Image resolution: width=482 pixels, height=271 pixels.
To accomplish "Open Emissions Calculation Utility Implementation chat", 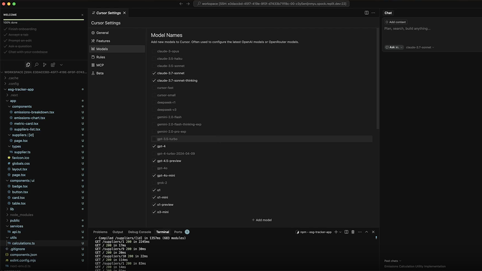I will pyautogui.click(x=415, y=266).
